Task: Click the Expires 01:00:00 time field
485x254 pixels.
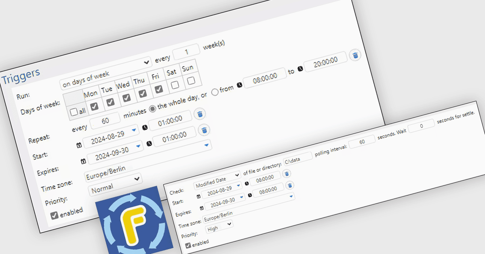Action: [175, 135]
